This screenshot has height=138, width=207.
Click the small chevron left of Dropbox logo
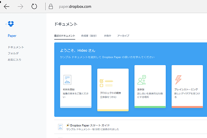6,24
